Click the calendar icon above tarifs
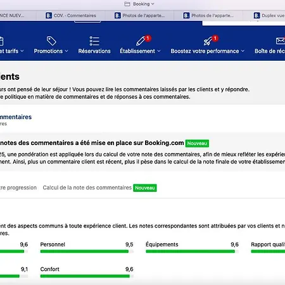The image size is (285, 285). click(1, 41)
